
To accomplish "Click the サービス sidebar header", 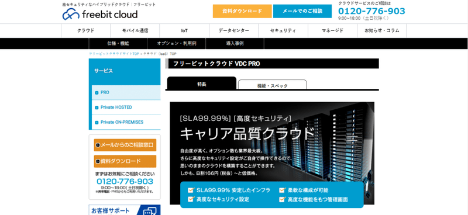I will click(x=125, y=71).
